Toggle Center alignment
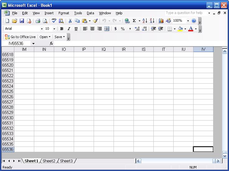Screen dimensions: 229x171 pos(92,29)
